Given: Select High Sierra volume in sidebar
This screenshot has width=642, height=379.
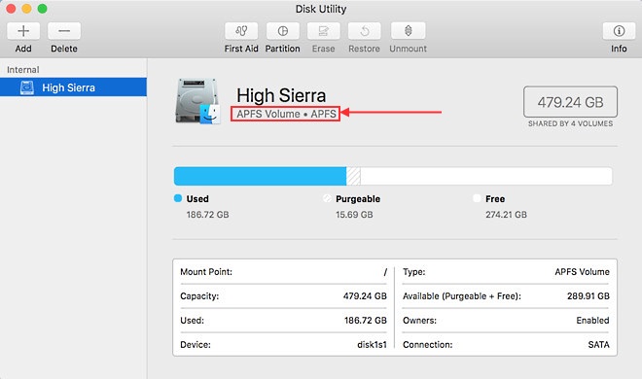Looking at the screenshot, I should [x=73, y=87].
